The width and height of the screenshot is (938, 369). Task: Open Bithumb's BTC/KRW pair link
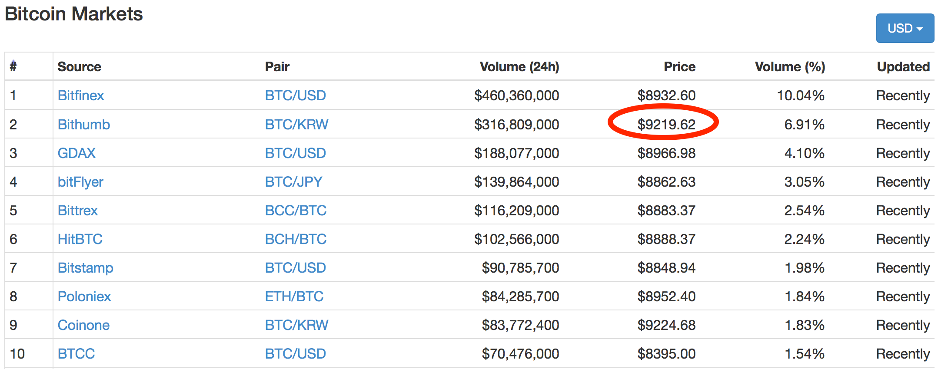pos(297,125)
